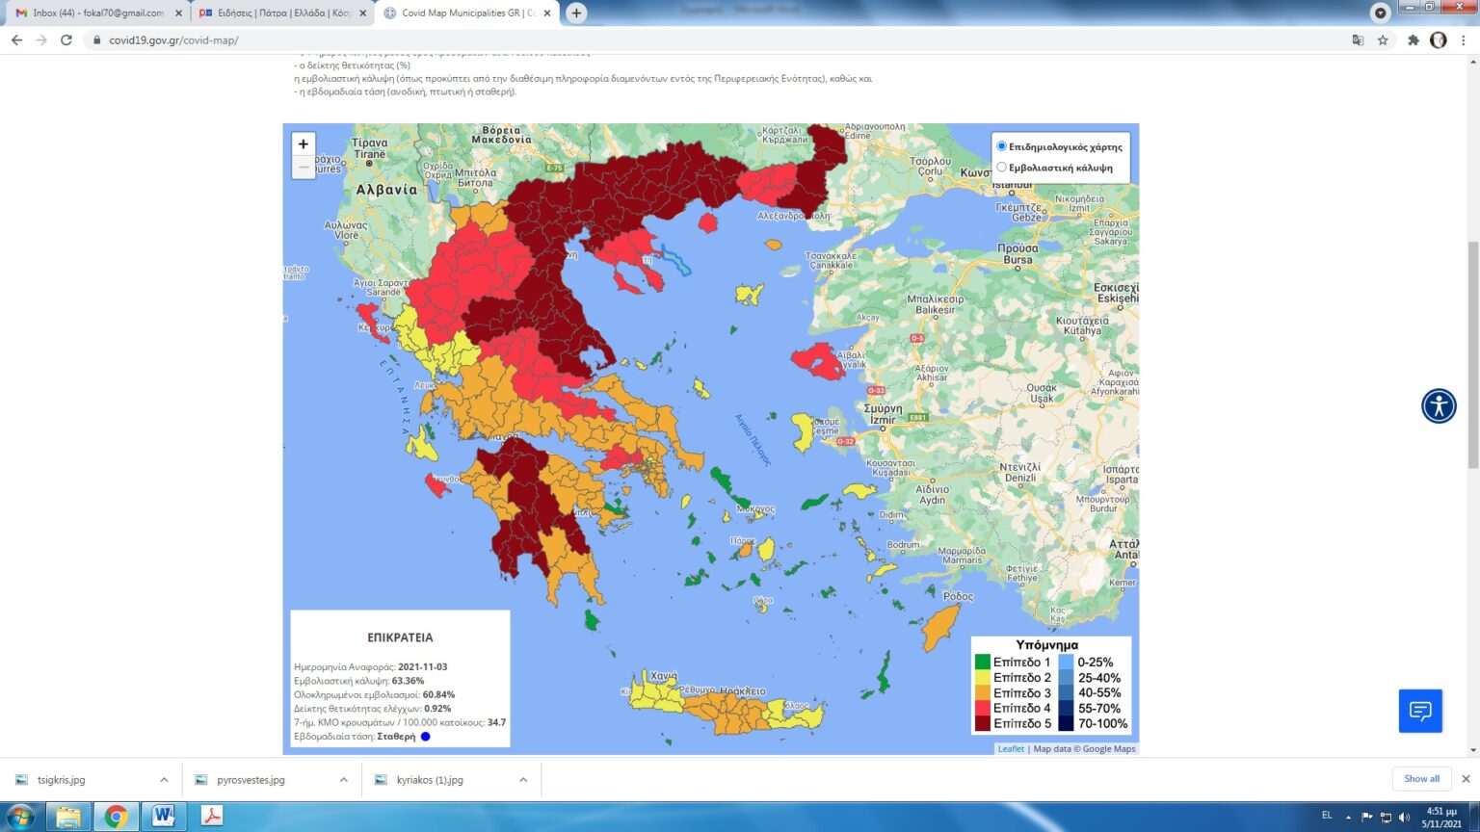Viewport: 1480px width, 832px height.
Task: Expand options for tsigkris.jpg download
Action: point(164,780)
